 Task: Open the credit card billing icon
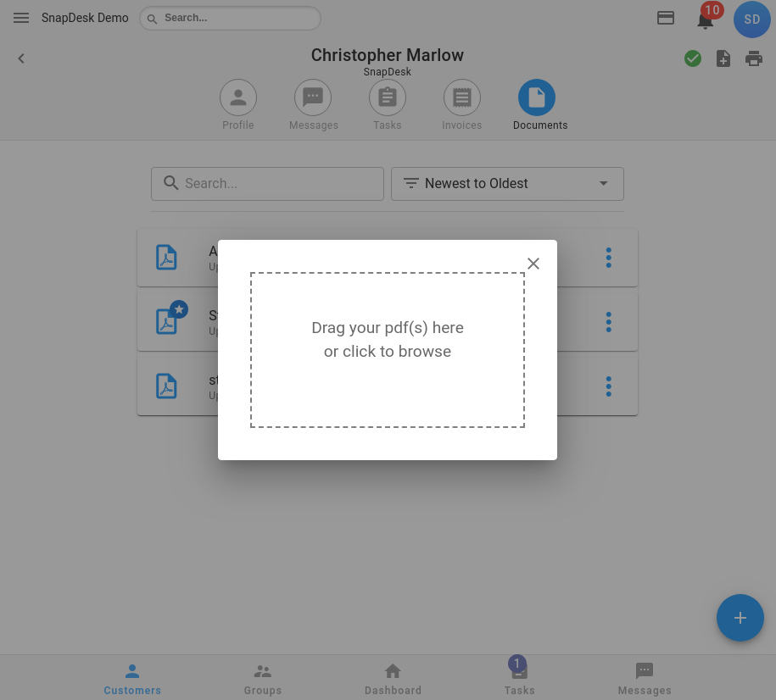coord(665,19)
